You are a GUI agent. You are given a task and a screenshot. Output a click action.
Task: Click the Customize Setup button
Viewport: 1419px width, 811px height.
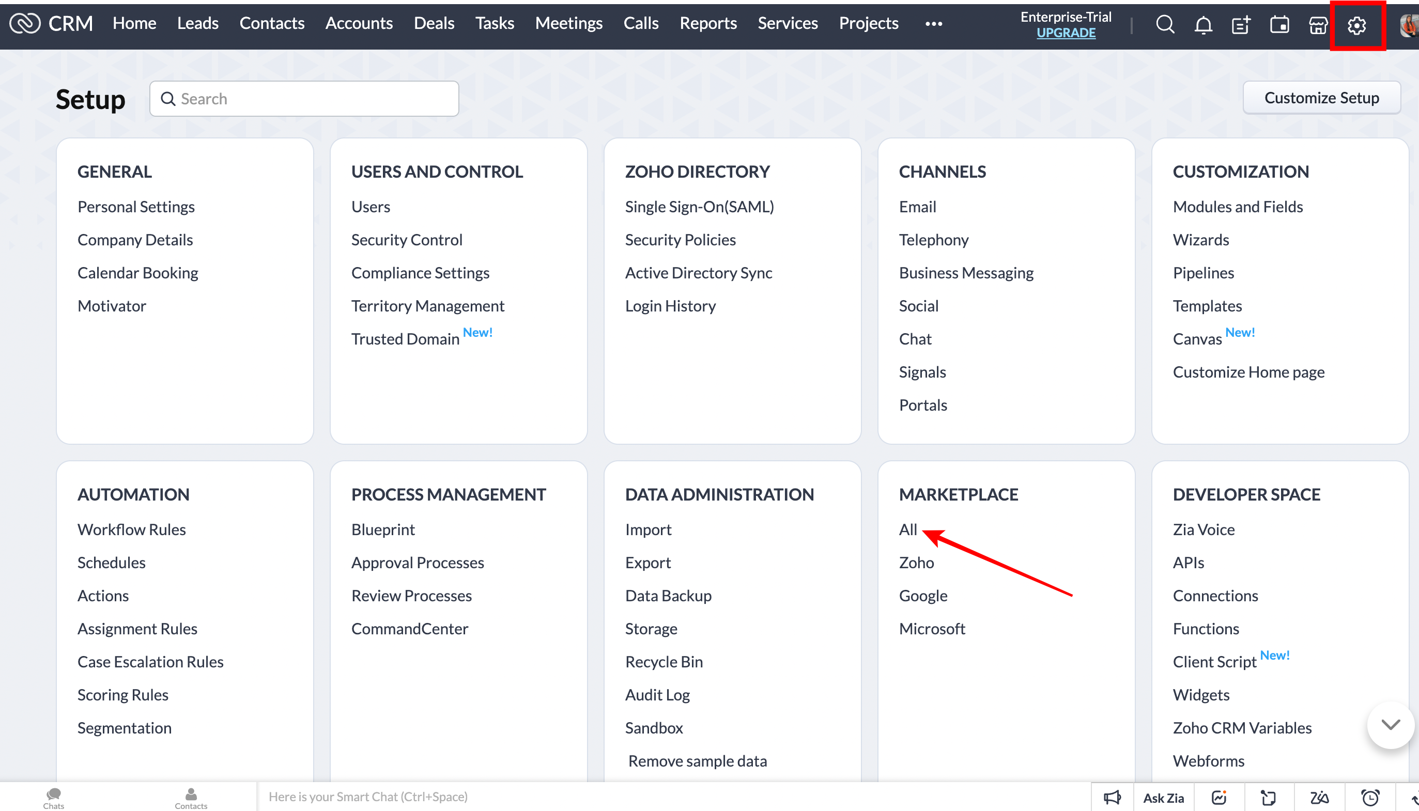point(1321,98)
